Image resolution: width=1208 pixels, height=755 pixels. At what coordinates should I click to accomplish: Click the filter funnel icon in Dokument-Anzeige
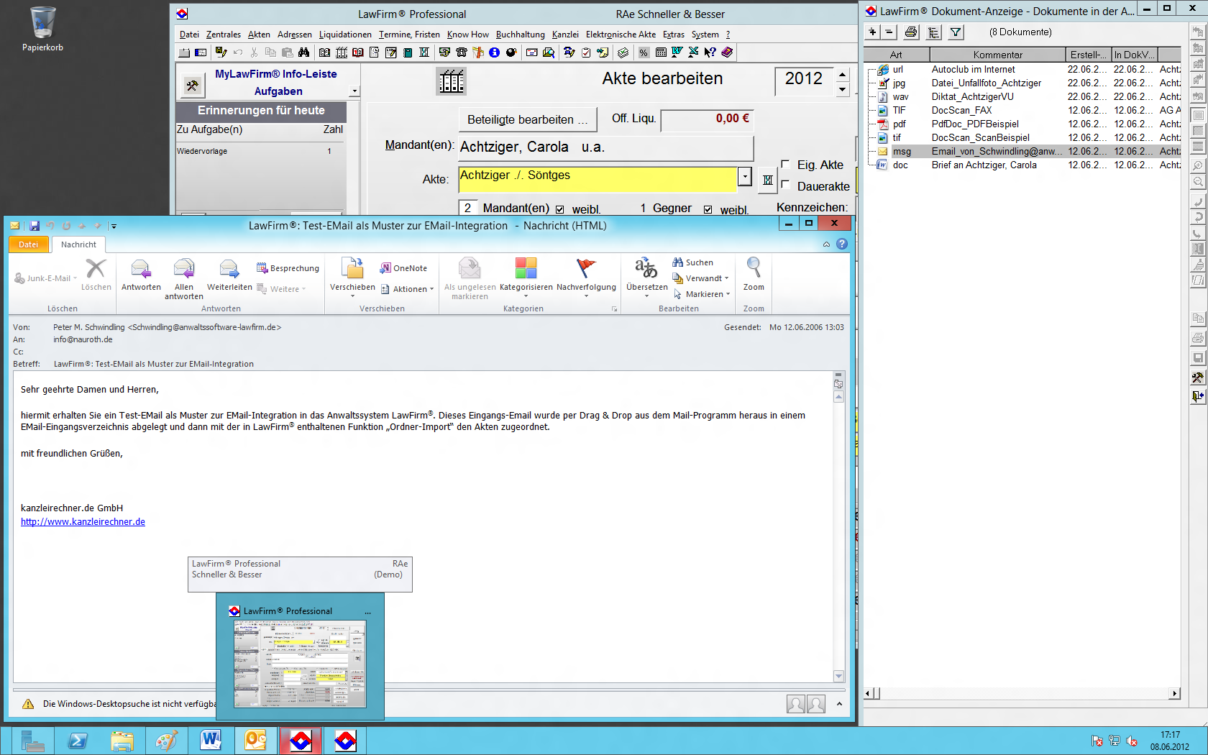[x=956, y=32]
